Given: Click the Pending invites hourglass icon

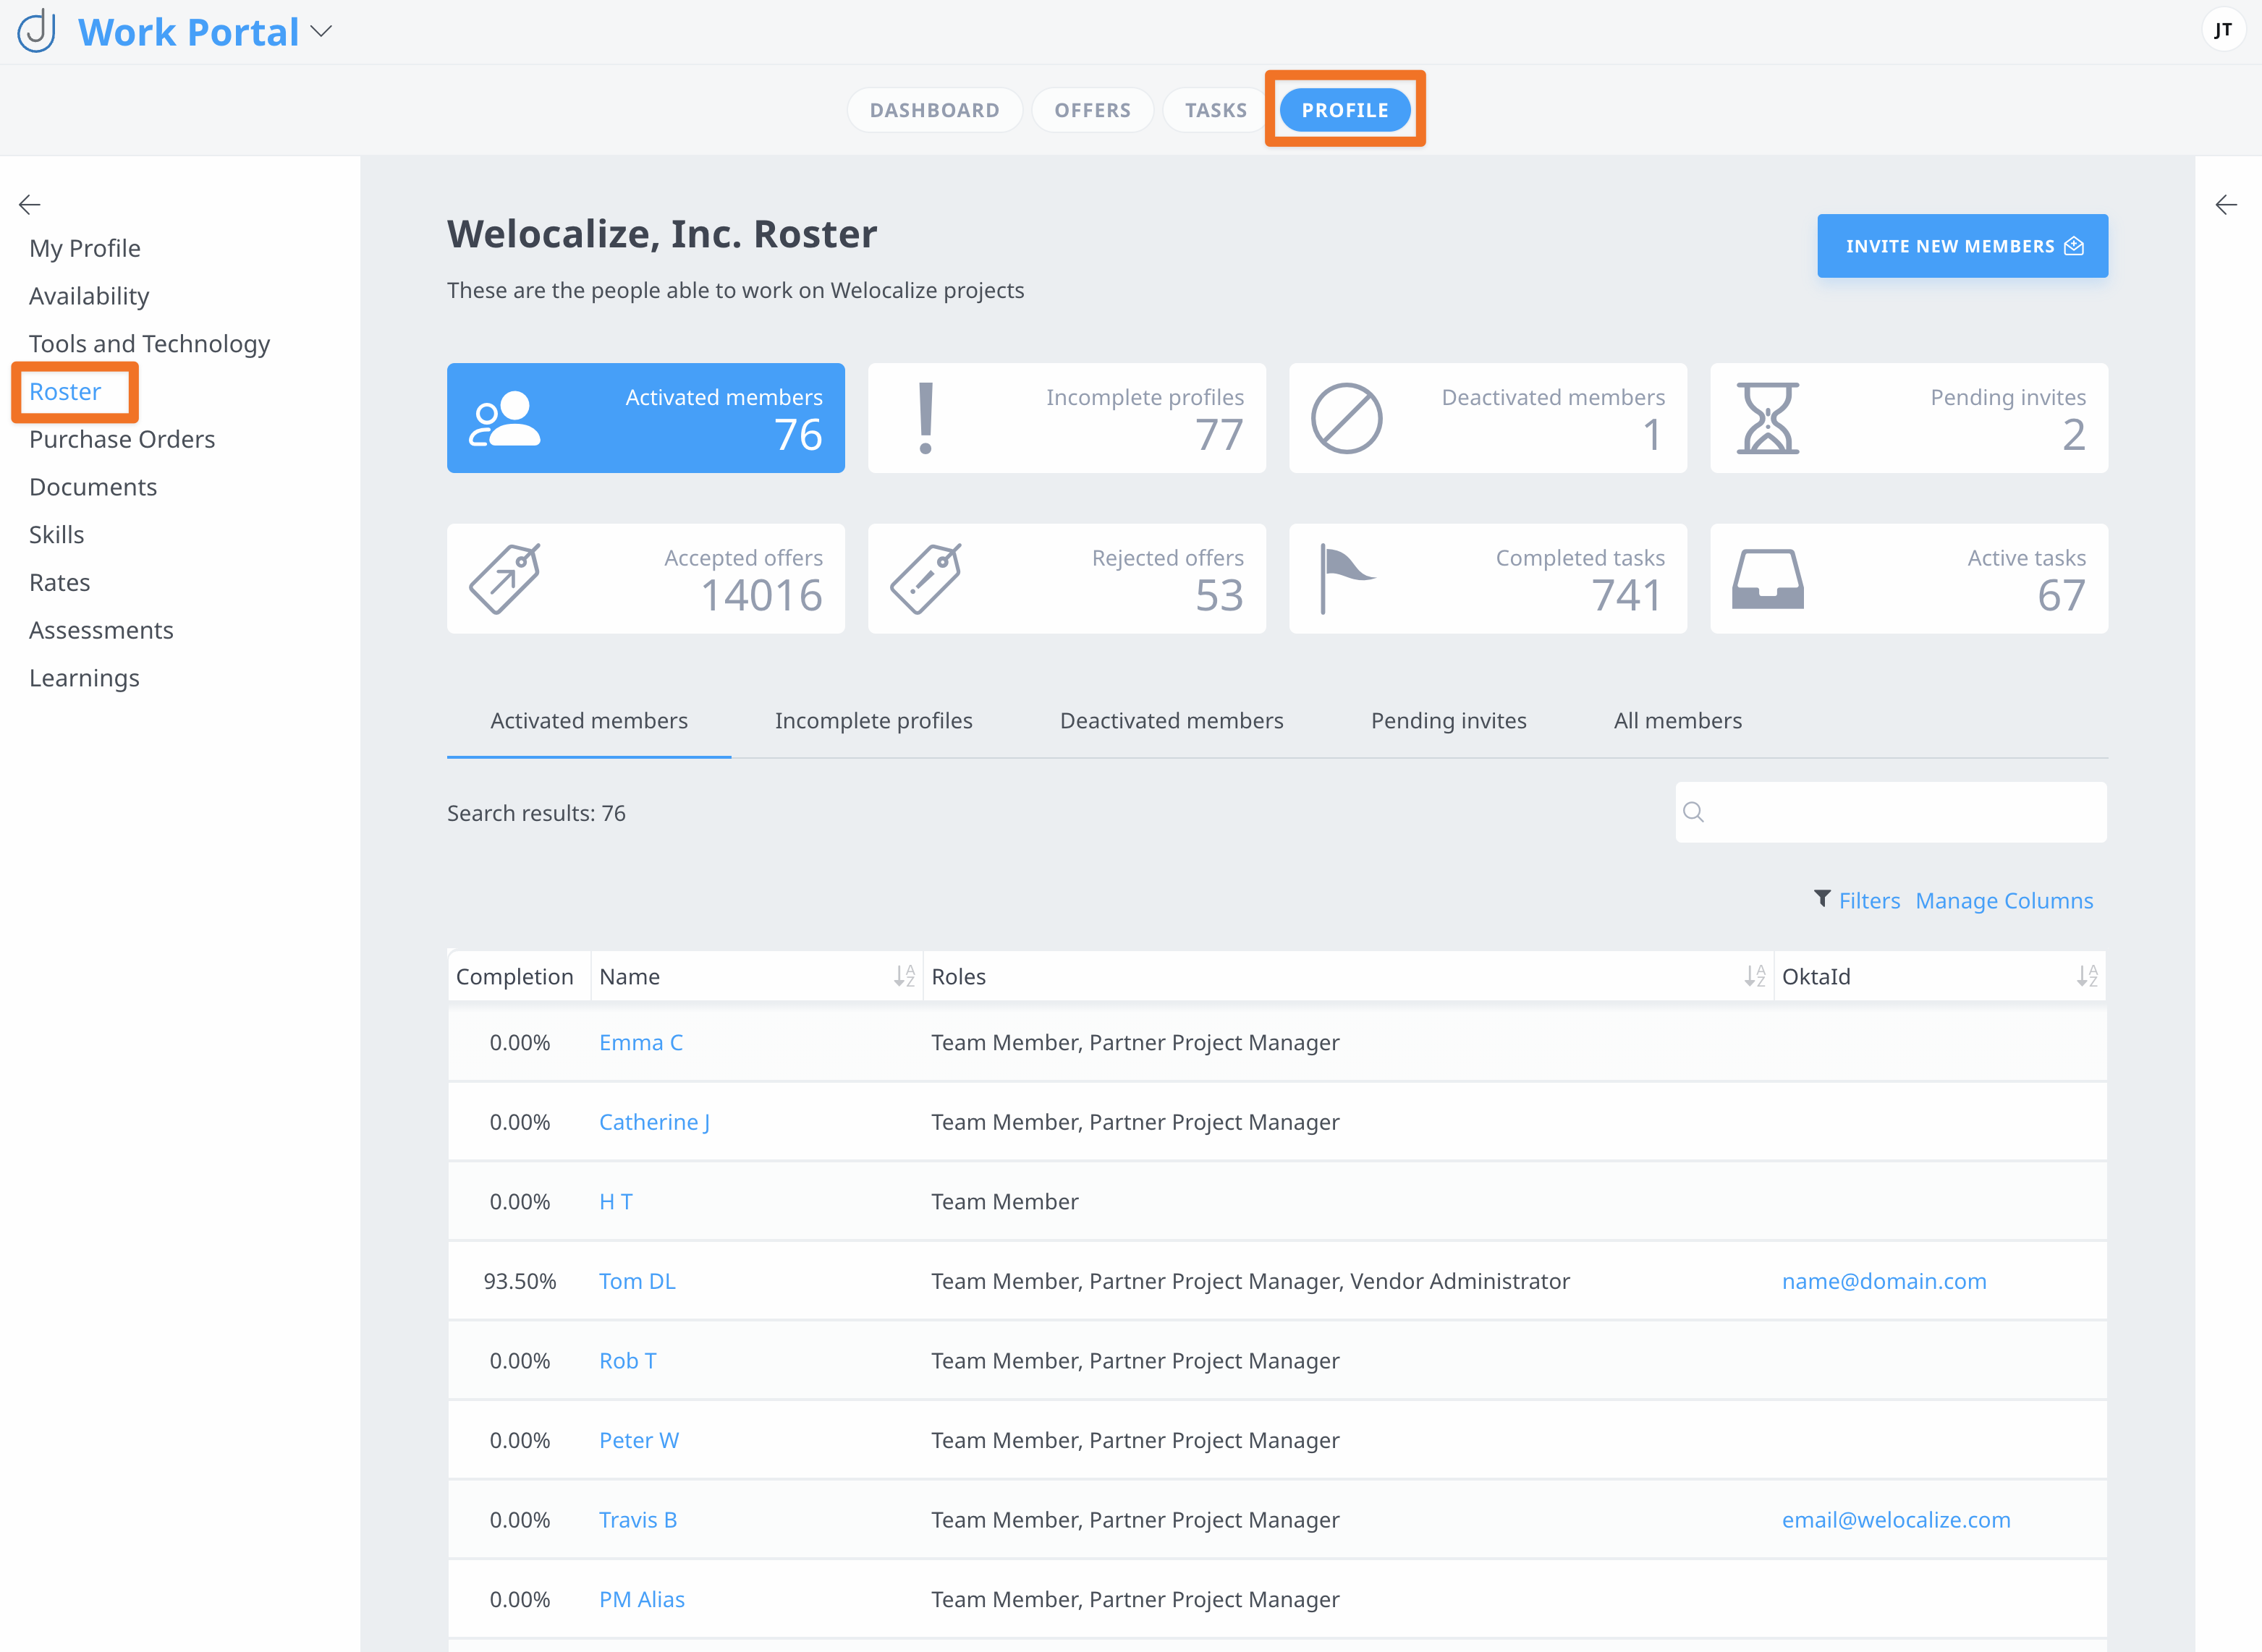Looking at the screenshot, I should point(1768,418).
